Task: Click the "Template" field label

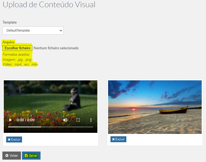Action: (x=10, y=22)
